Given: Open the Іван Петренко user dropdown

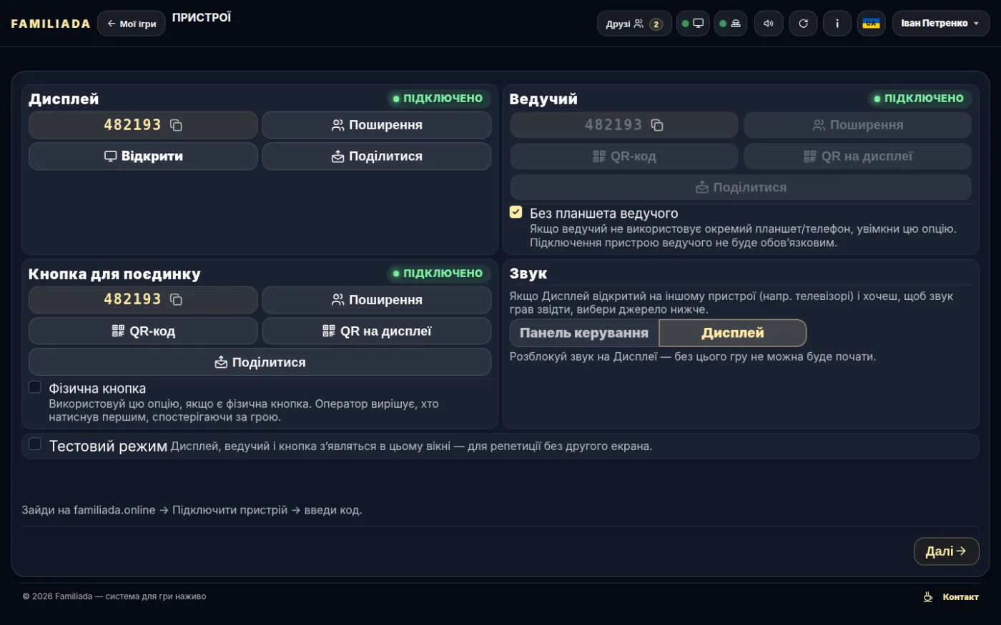Looking at the screenshot, I should click(941, 24).
